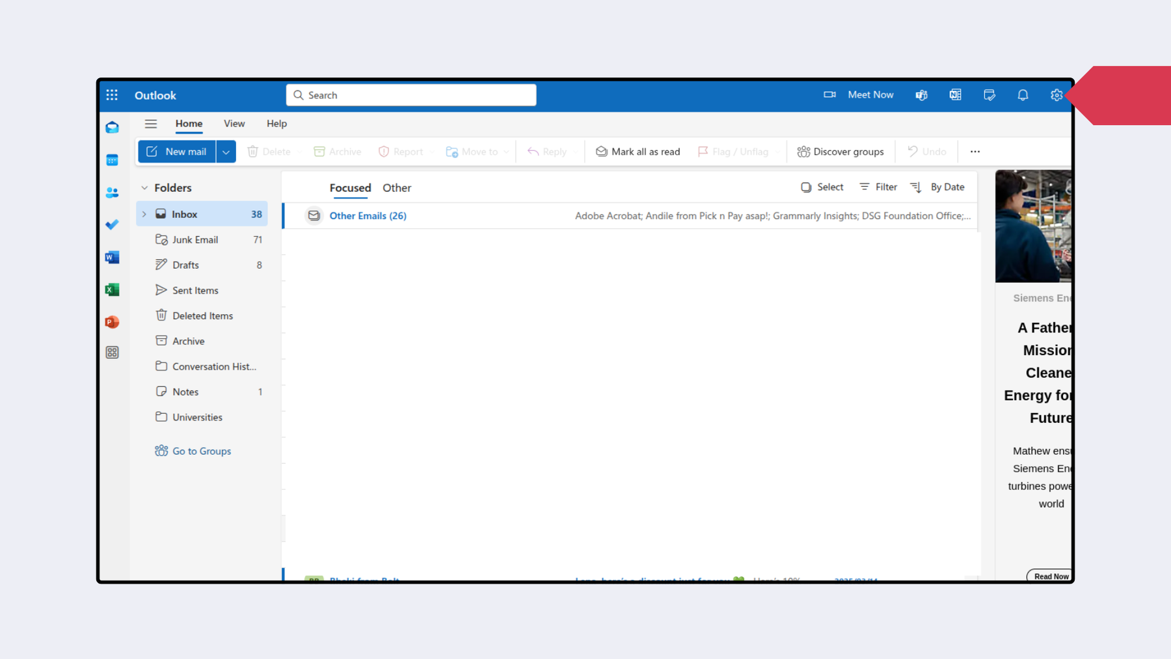Image resolution: width=1171 pixels, height=659 pixels.
Task: Click the Siemens ad image thumbnail
Action: (1033, 226)
